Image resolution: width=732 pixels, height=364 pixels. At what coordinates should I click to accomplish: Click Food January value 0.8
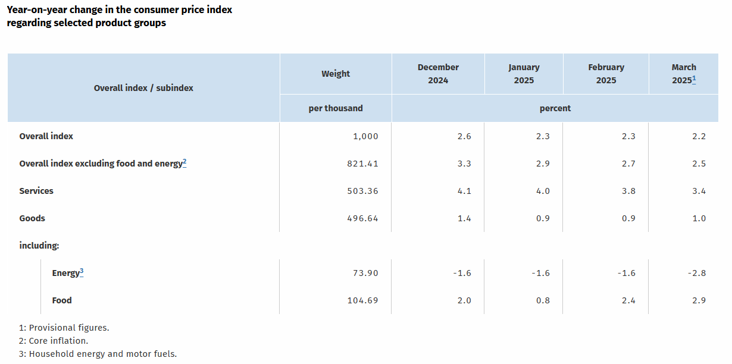[543, 300]
